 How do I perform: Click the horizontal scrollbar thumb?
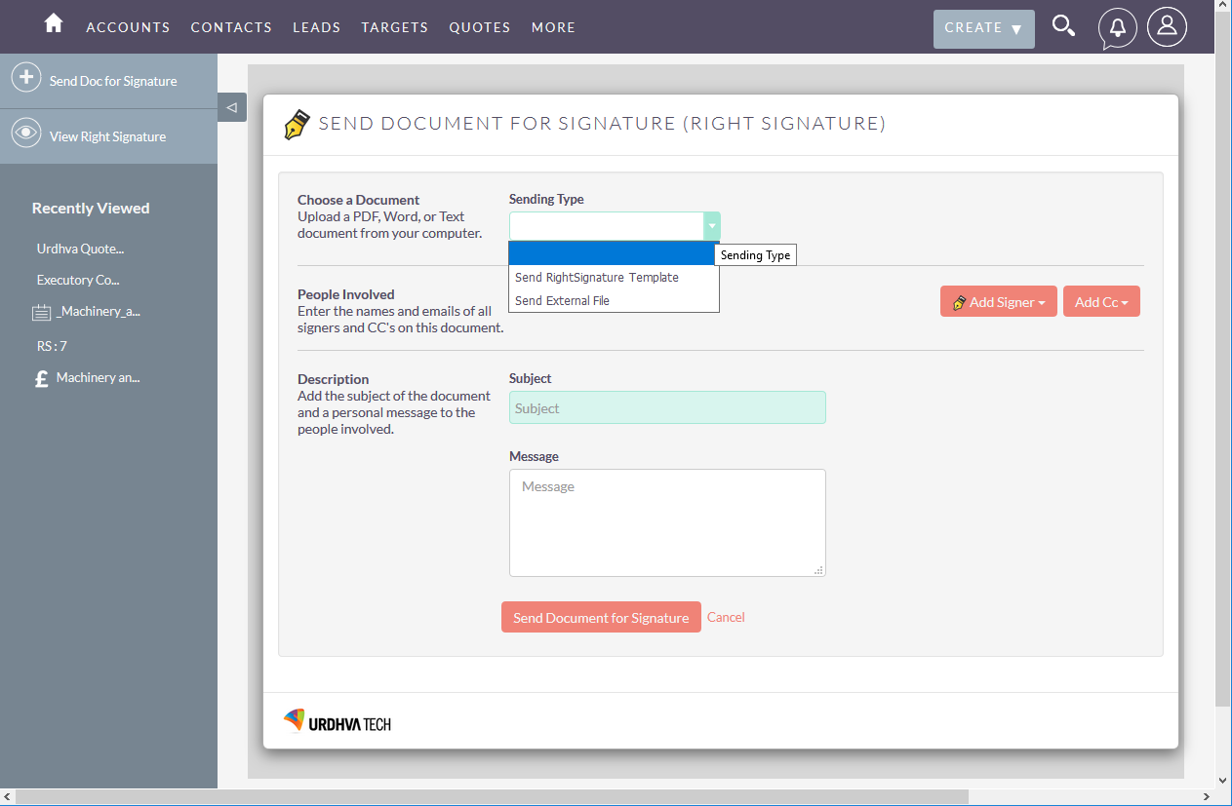(x=492, y=797)
